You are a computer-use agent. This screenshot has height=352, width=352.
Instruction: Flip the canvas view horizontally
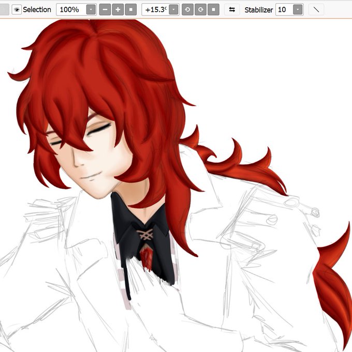point(232,10)
